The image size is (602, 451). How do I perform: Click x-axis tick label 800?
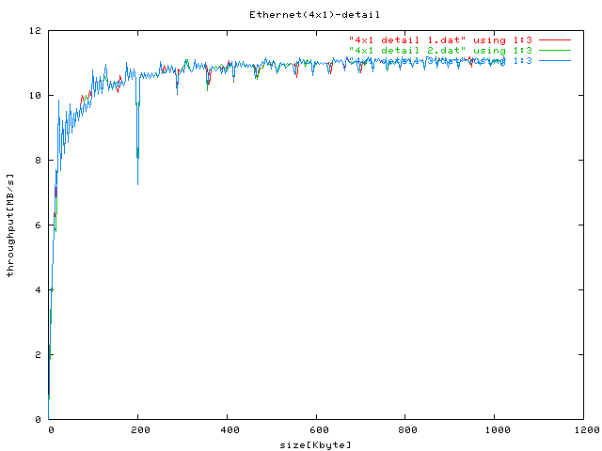[x=407, y=430]
